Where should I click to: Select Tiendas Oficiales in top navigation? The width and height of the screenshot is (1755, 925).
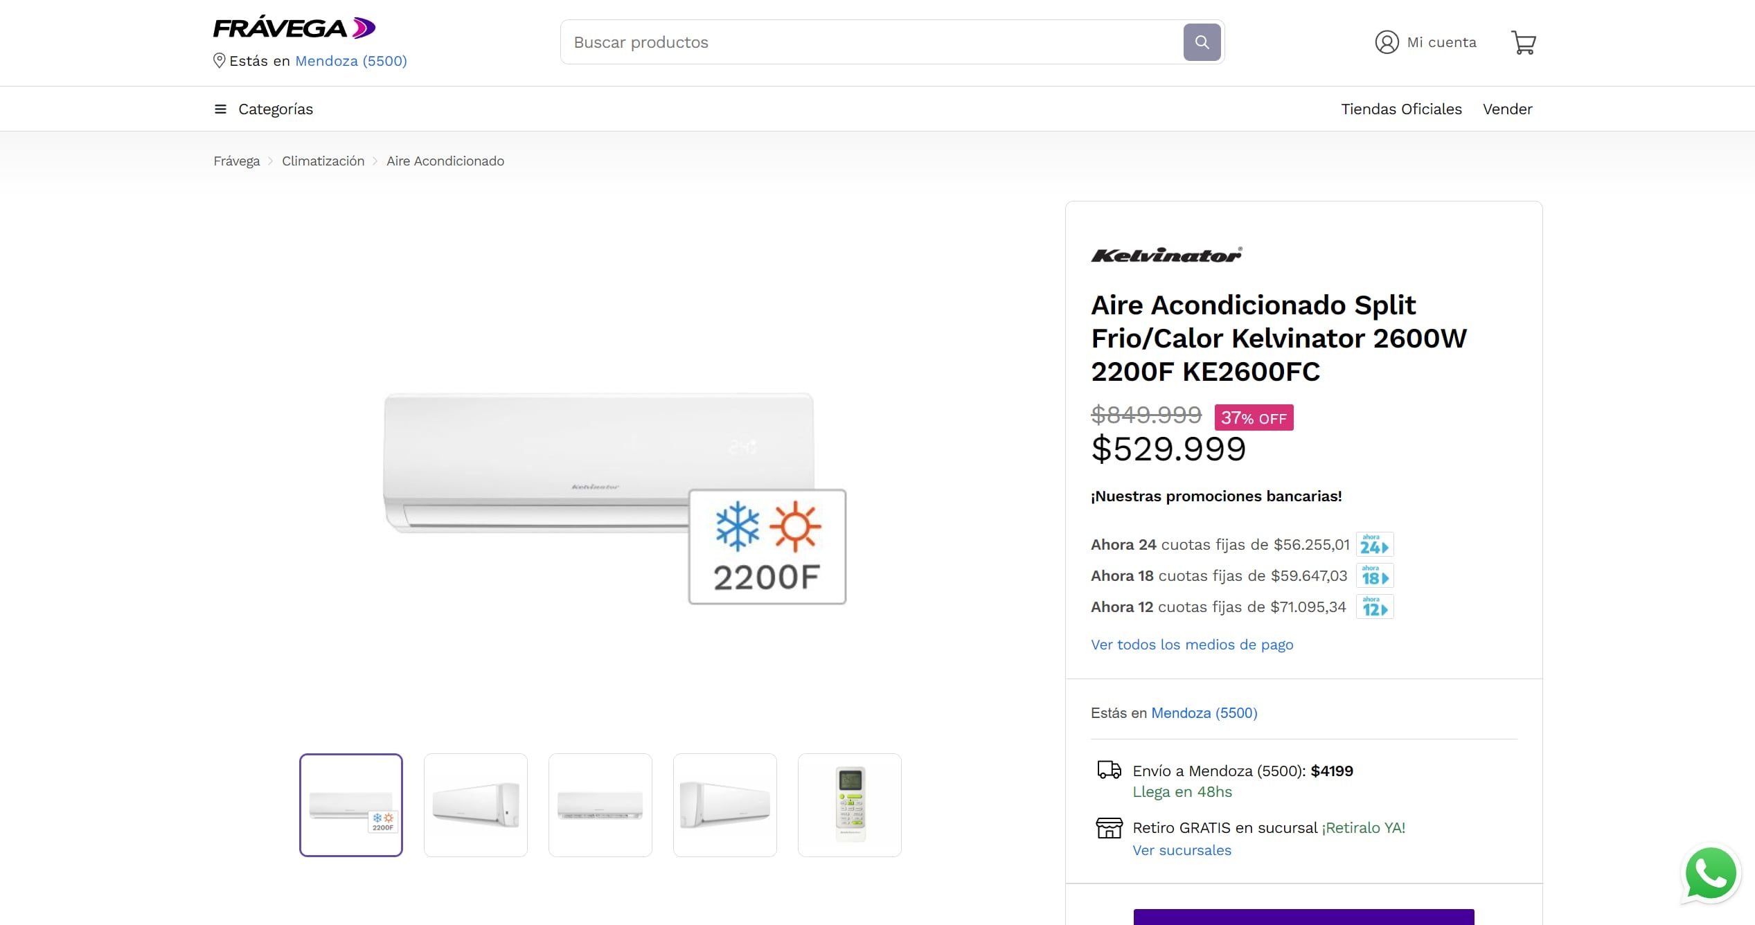click(1401, 109)
